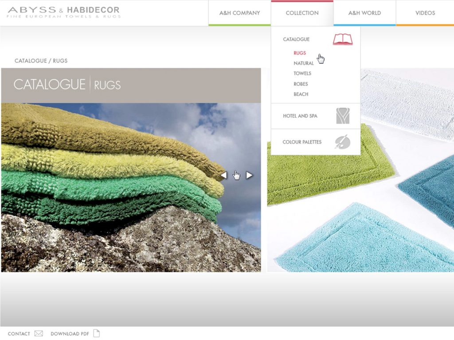This screenshot has height=340, width=454.
Task: Open the Collection menu tab
Action: click(302, 13)
